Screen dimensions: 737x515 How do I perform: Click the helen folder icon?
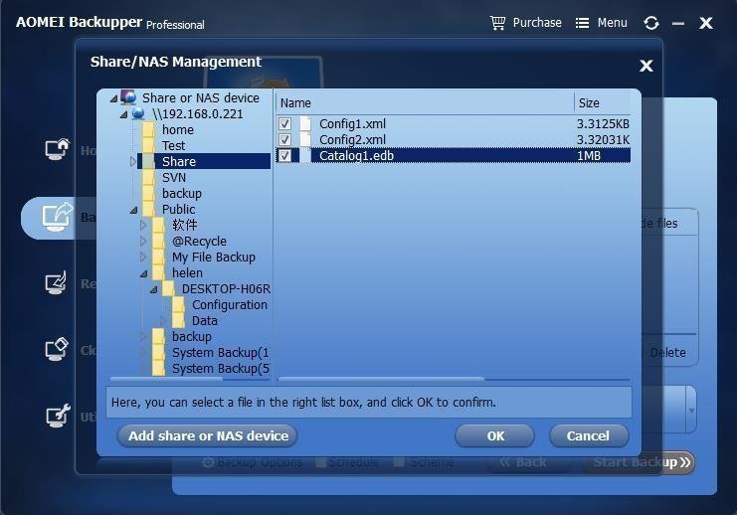(158, 273)
